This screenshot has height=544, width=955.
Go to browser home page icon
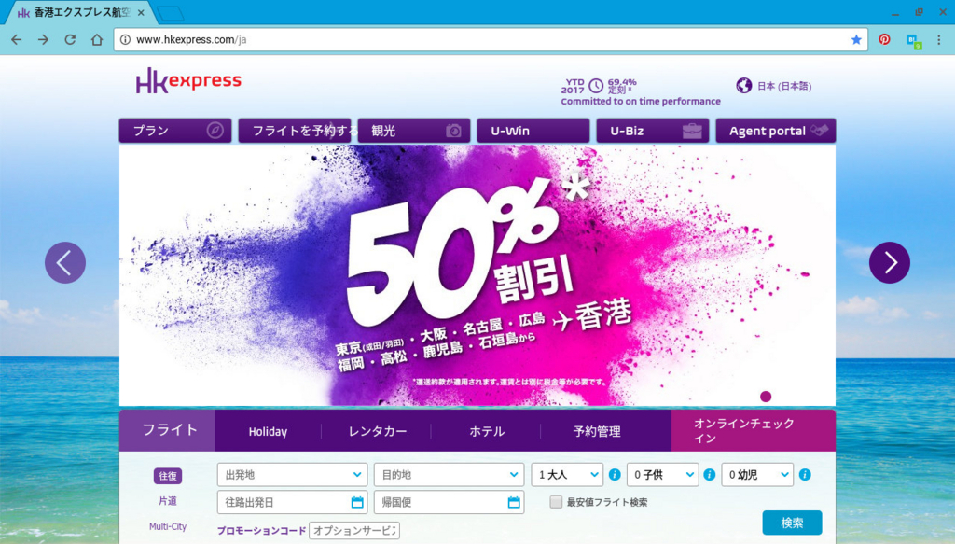click(x=97, y=39)
